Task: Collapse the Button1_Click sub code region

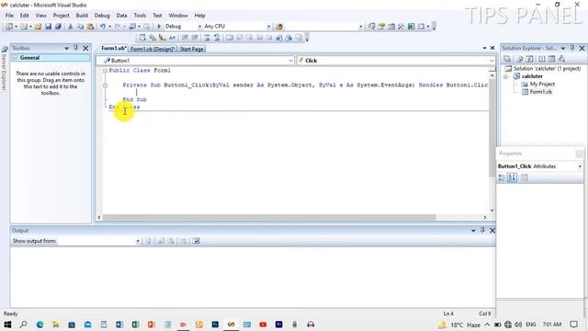Action: coord(106,86)
